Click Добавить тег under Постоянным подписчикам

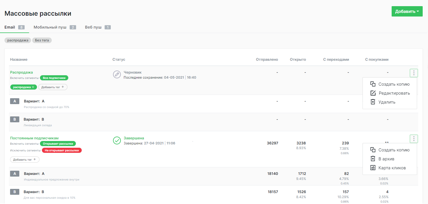pos(25,160)
